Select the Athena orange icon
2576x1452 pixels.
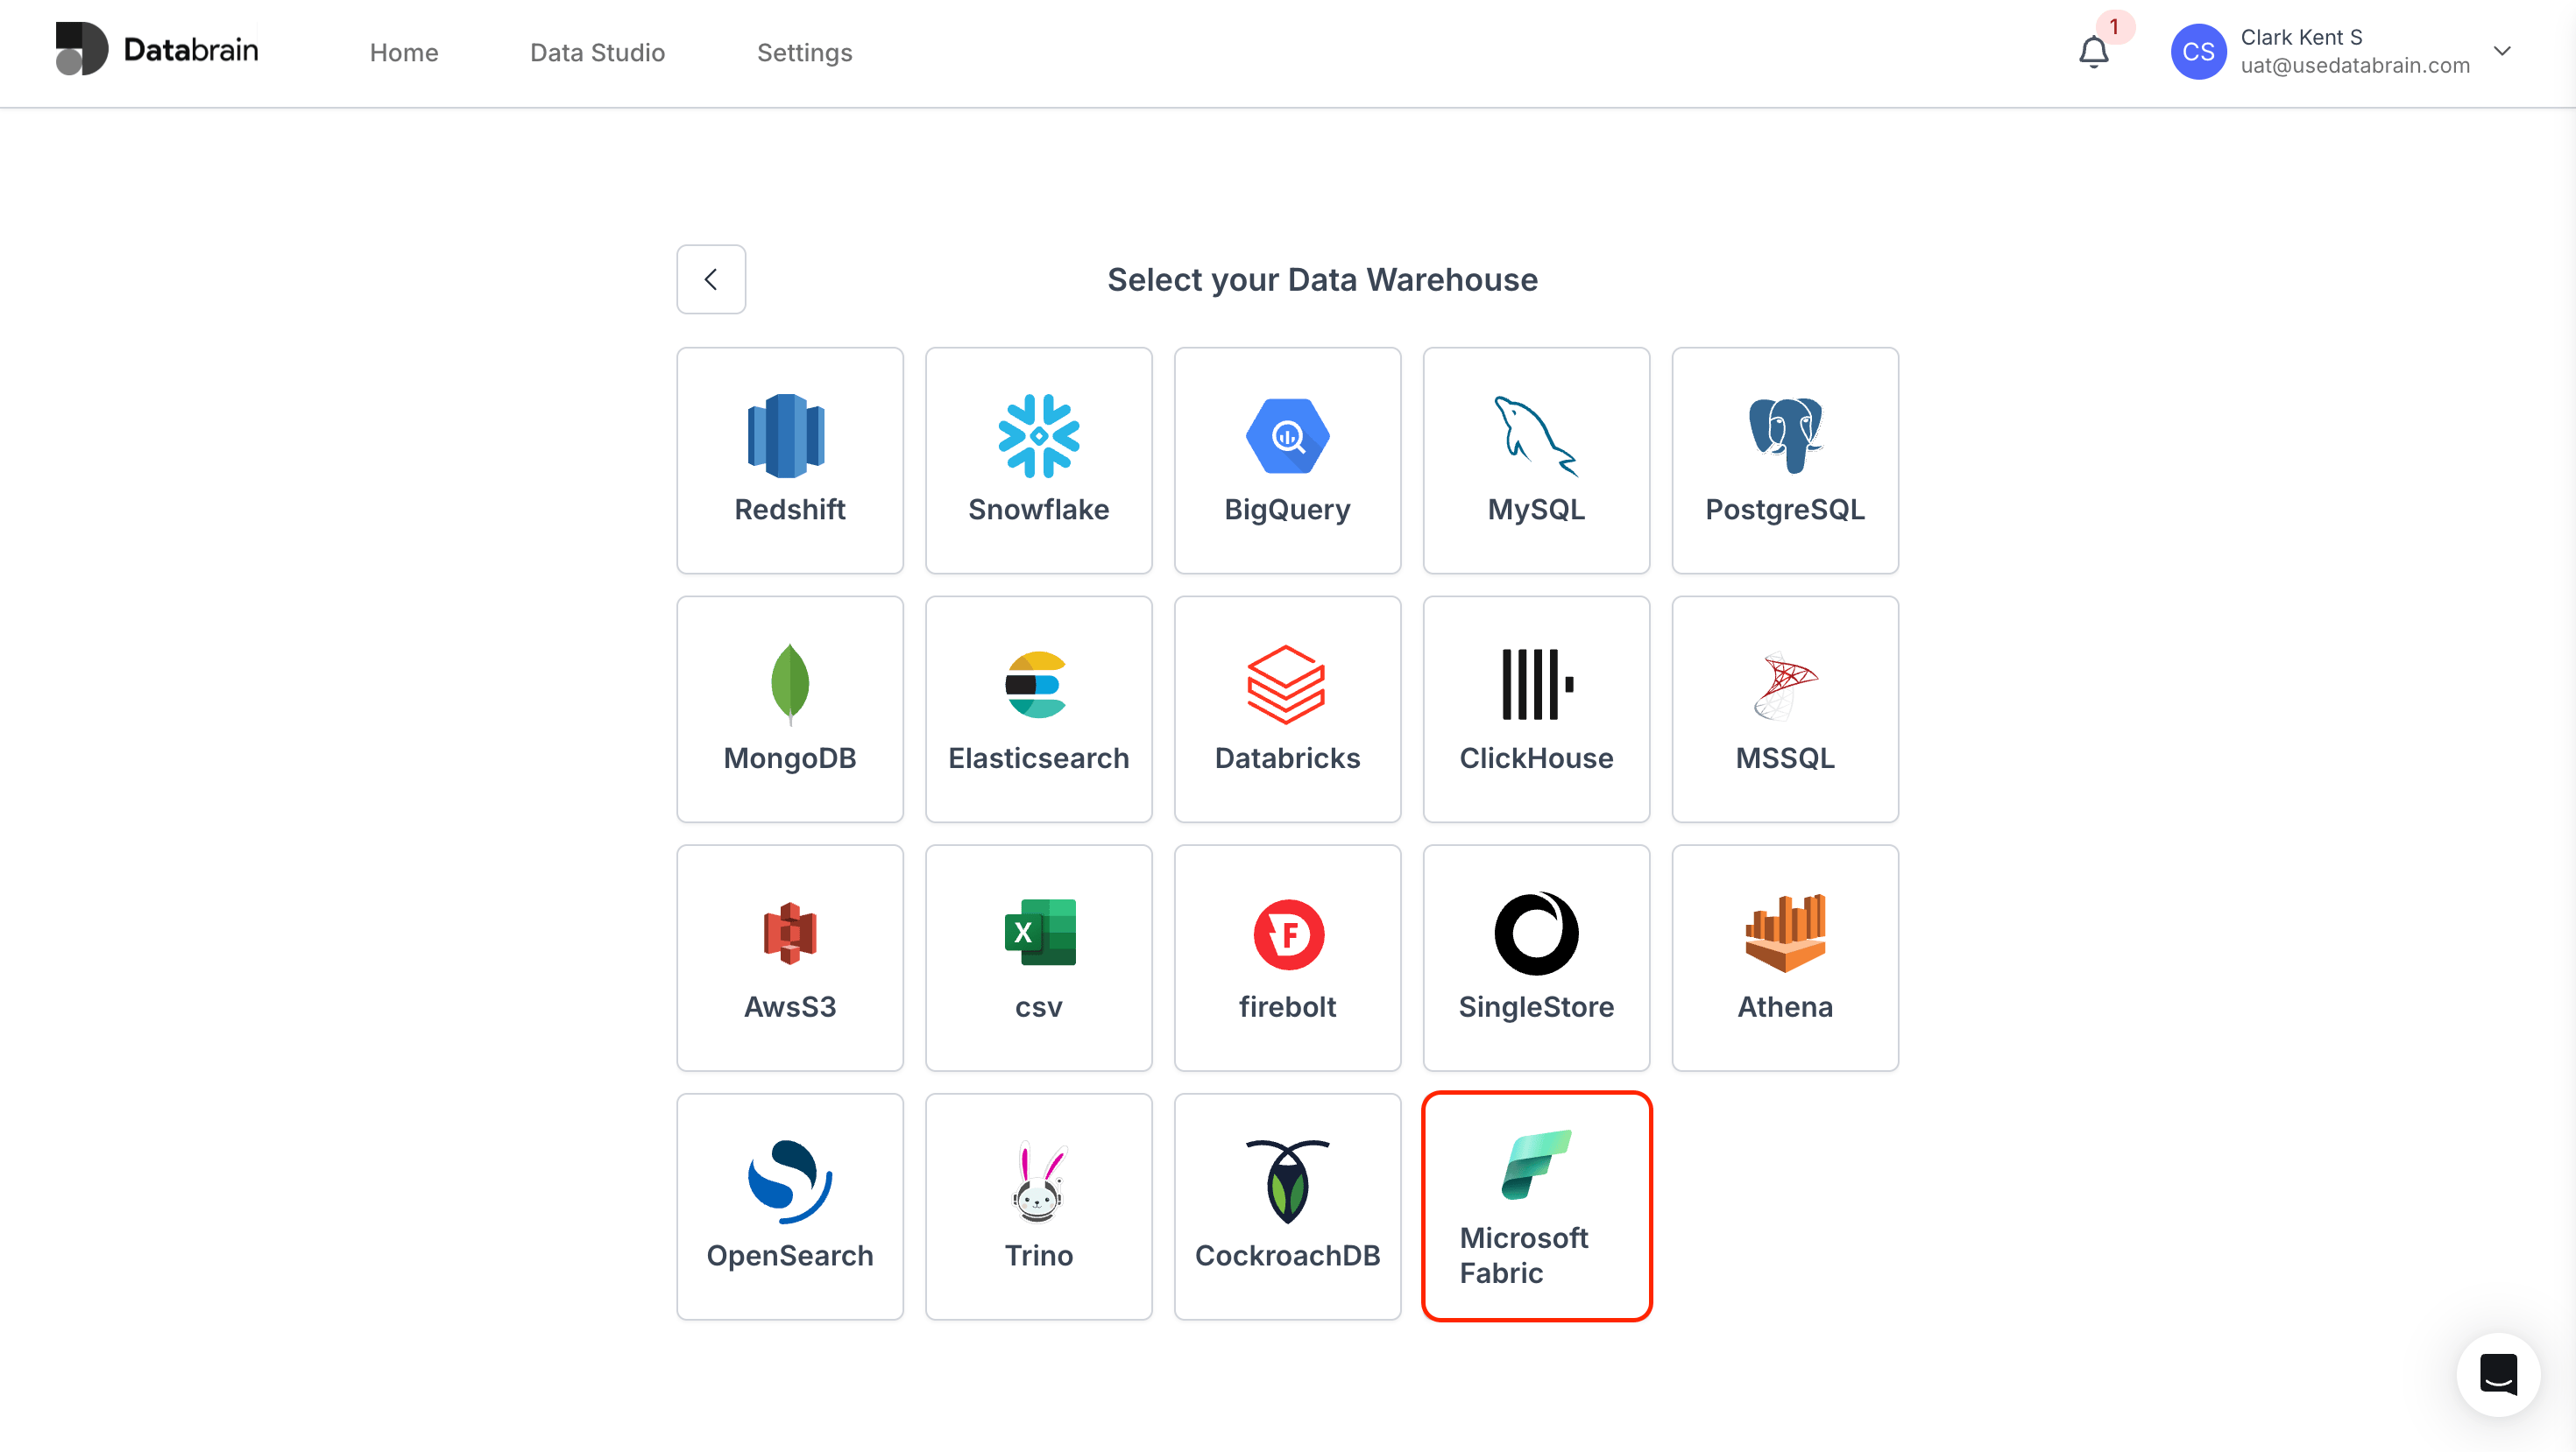1785,934
